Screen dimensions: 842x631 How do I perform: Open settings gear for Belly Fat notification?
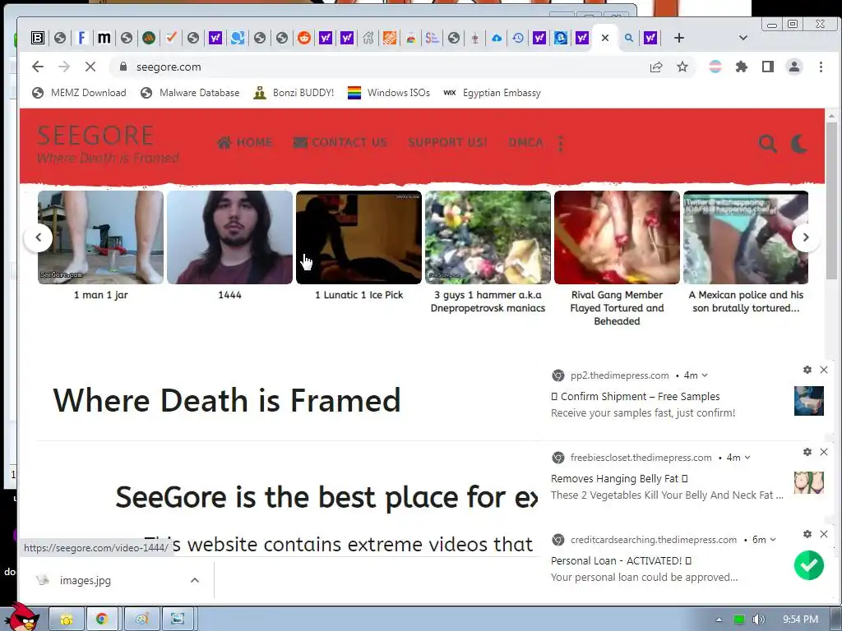(x=807, y=452)
